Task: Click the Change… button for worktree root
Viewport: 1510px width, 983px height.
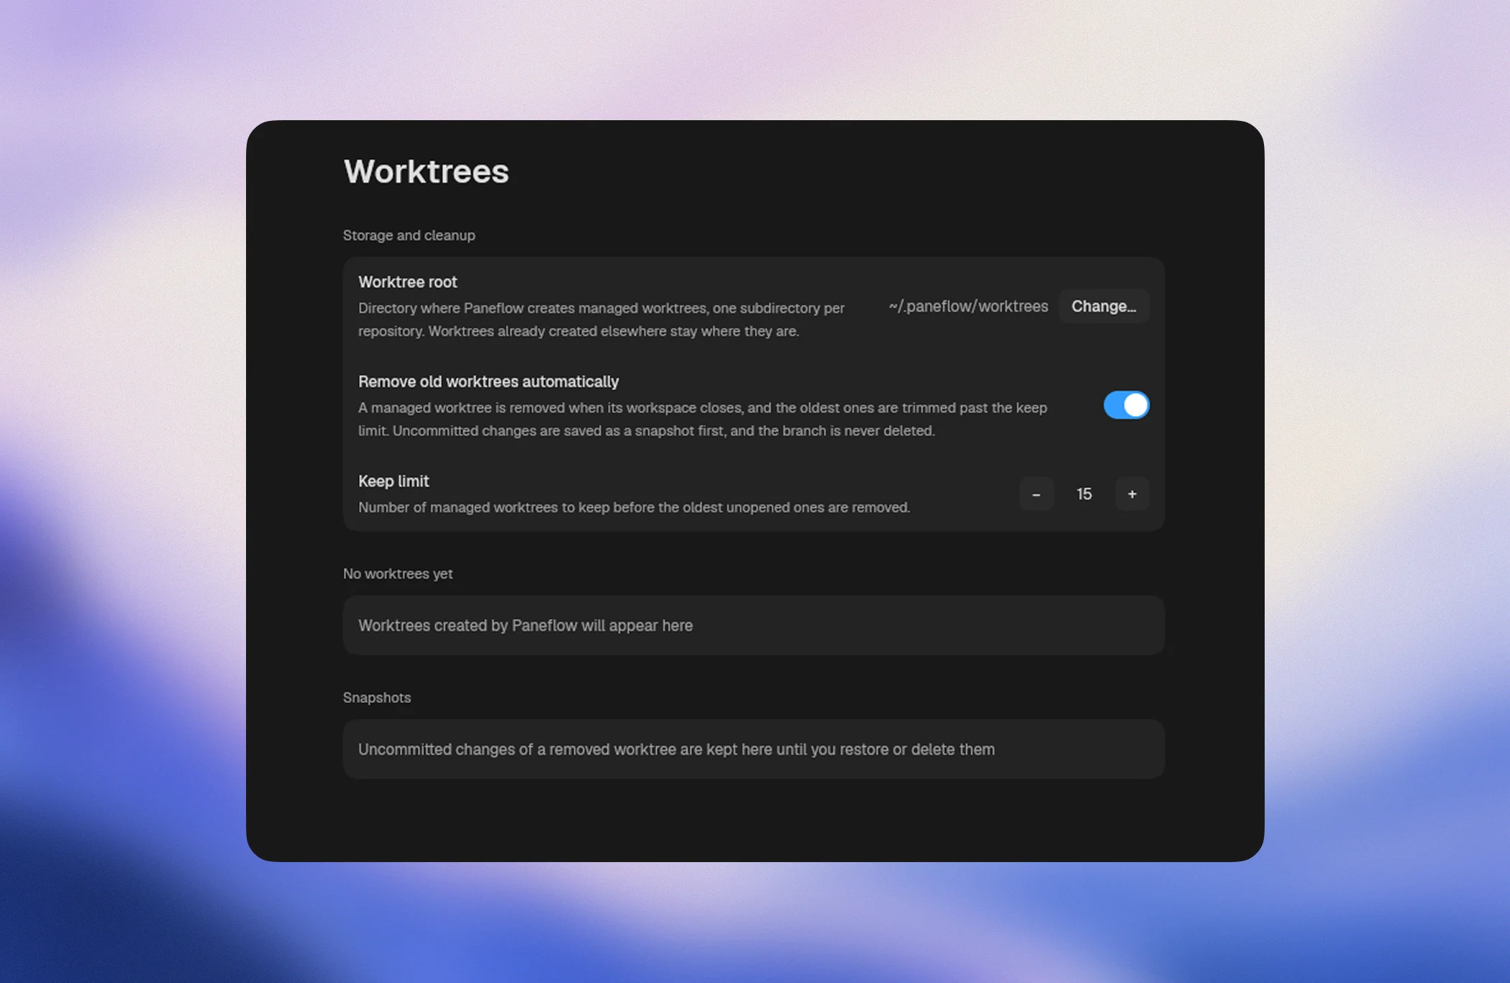Action: (1104, 307)
